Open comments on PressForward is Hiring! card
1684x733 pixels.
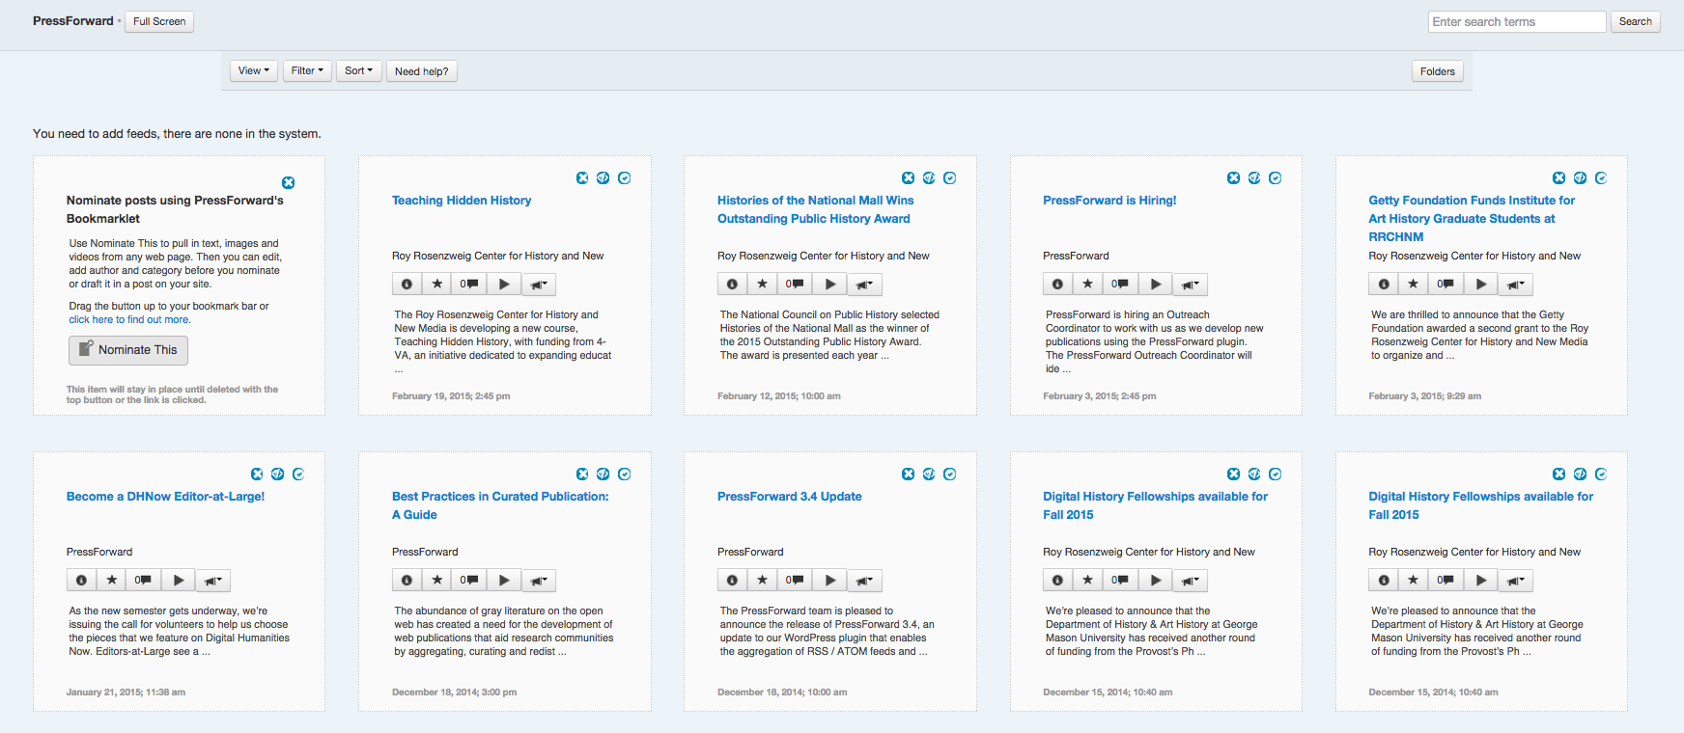click(1120, 285)
